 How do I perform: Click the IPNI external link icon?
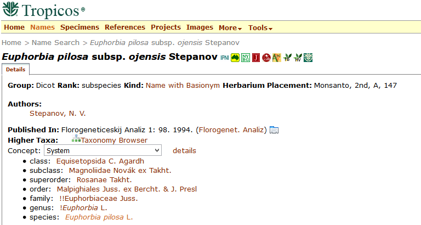point(224,58)
